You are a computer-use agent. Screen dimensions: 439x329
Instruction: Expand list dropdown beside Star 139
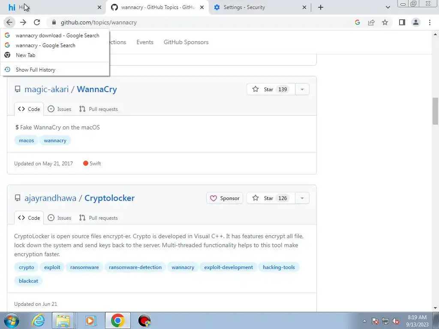click(x=302, y=89)
